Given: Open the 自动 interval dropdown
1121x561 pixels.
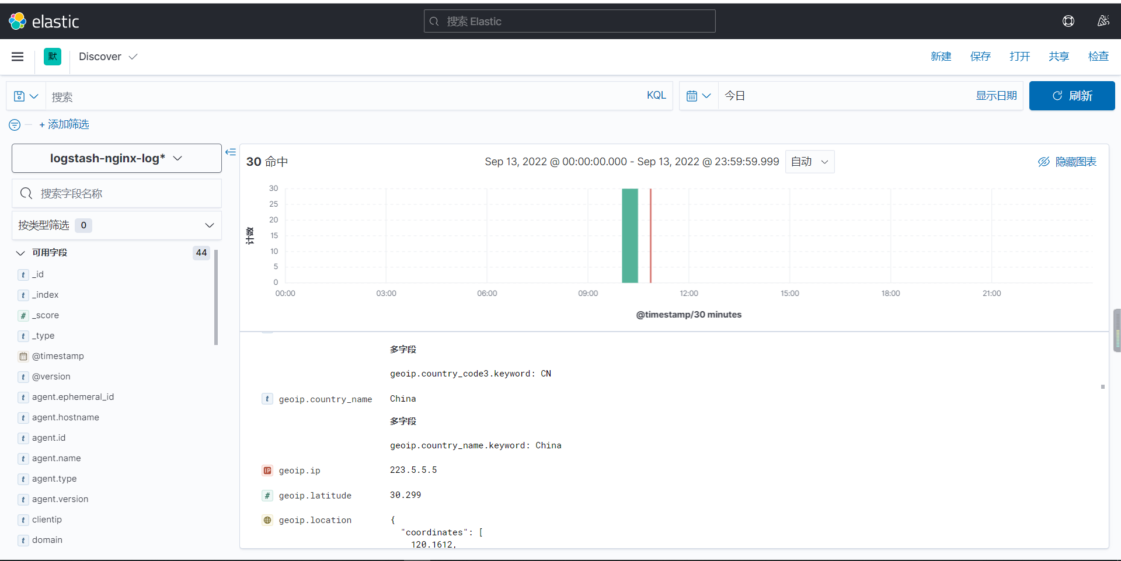Looking at the screenshot, I should (x=810, y=162).
